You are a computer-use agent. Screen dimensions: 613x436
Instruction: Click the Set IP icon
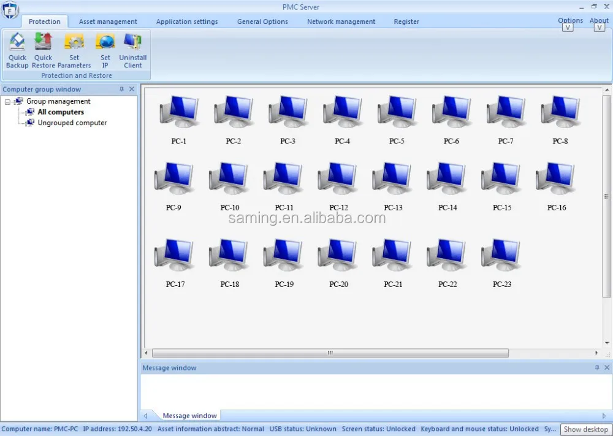(x=105, y=43)
